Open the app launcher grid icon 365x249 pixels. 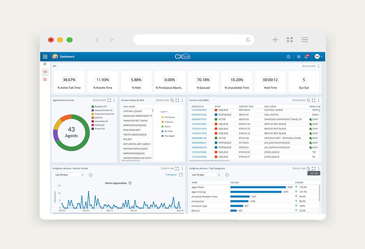point(45,57)
